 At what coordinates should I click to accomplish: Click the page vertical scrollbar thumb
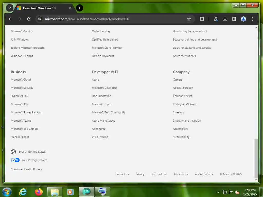click(256, 158)
